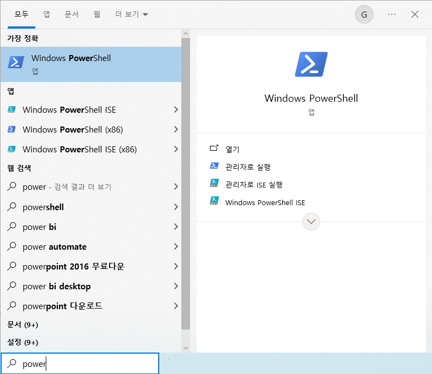Click the Windows PowerShell ISE (x86) icon

(x=11, y=149)
